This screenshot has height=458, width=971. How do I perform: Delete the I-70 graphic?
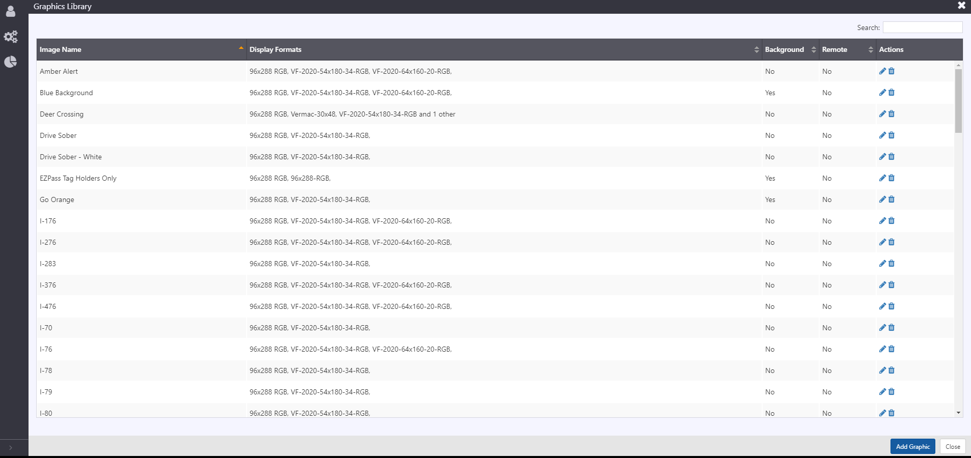[x=892, y=328]
